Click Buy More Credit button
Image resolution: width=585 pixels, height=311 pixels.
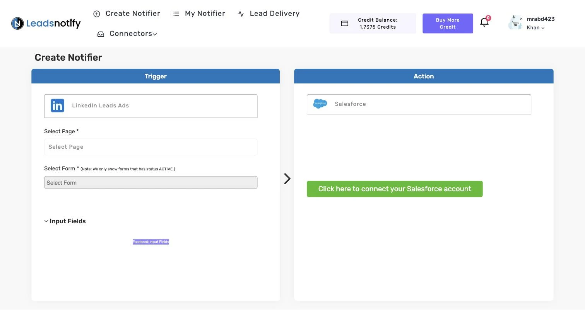click(x=448, y=23)
